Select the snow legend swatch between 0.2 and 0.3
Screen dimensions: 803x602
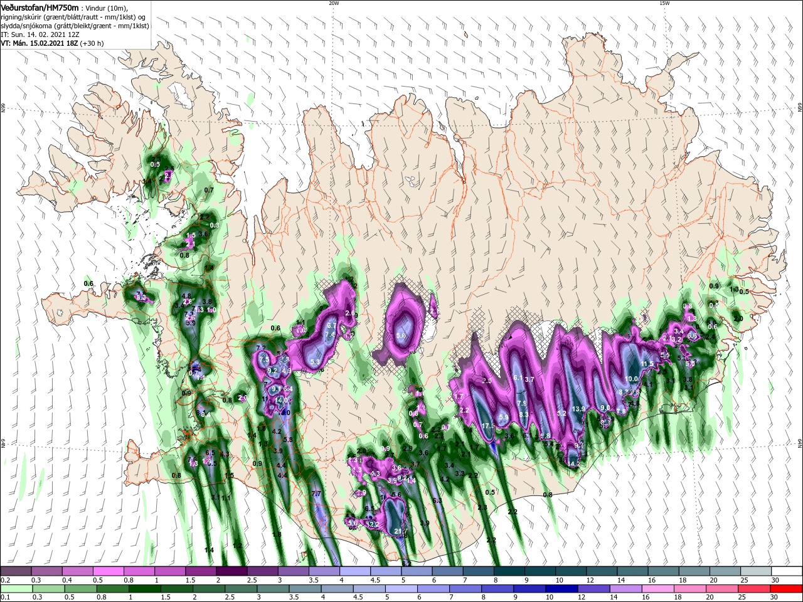coord(16,571)
